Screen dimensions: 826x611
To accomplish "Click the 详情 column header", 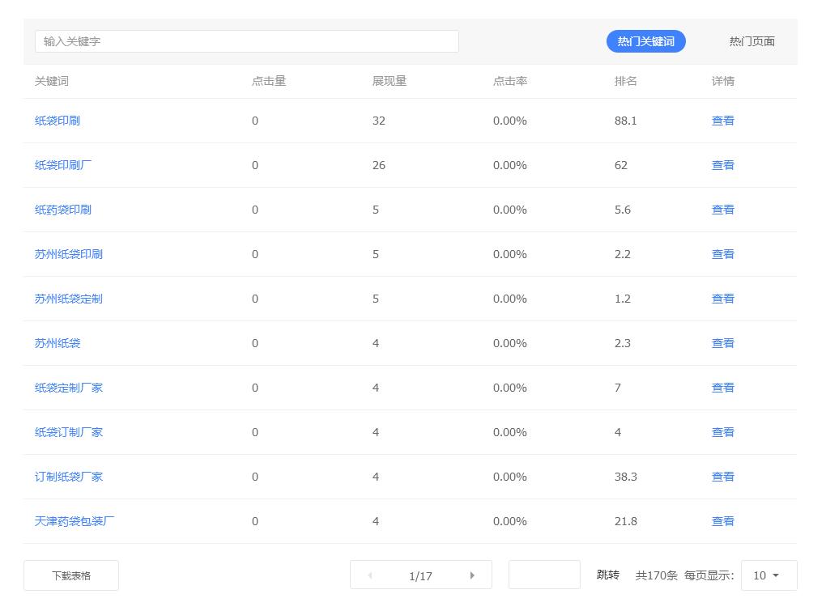I will [x=722, y=81].
